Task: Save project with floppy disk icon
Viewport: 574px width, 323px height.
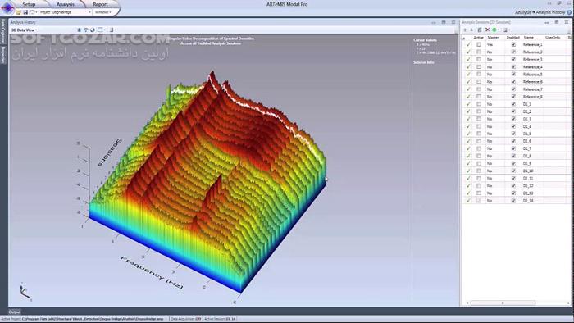Action: coord(25,12)
